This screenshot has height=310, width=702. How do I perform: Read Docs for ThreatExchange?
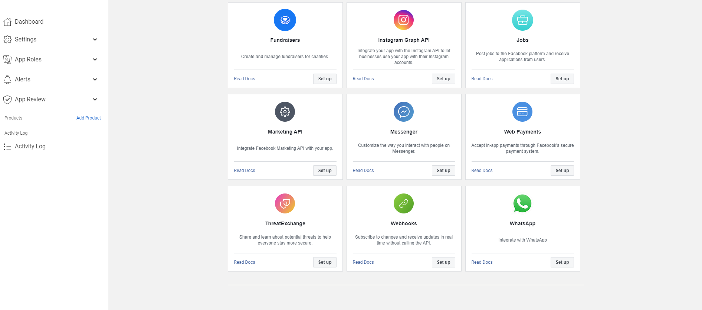pyautogui.click(x=245, y=262)
